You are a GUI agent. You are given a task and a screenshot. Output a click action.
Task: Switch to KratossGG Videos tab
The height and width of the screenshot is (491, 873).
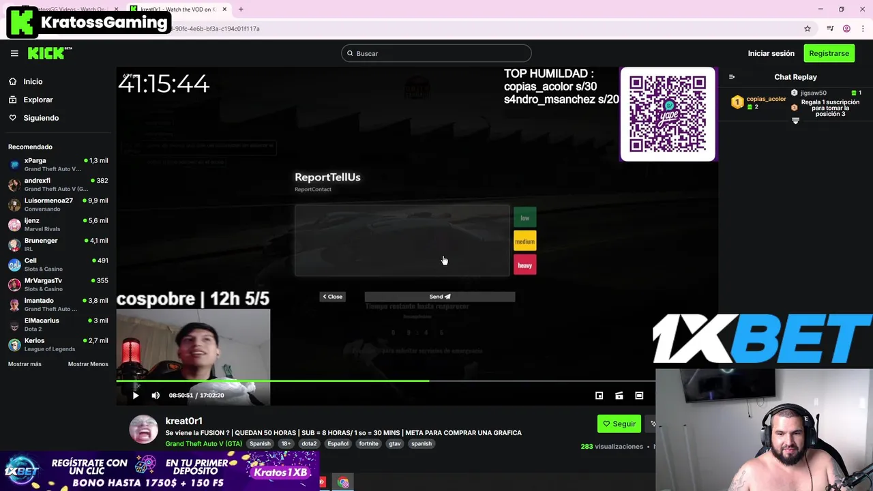pyautogui.click(x=72, y=9)
